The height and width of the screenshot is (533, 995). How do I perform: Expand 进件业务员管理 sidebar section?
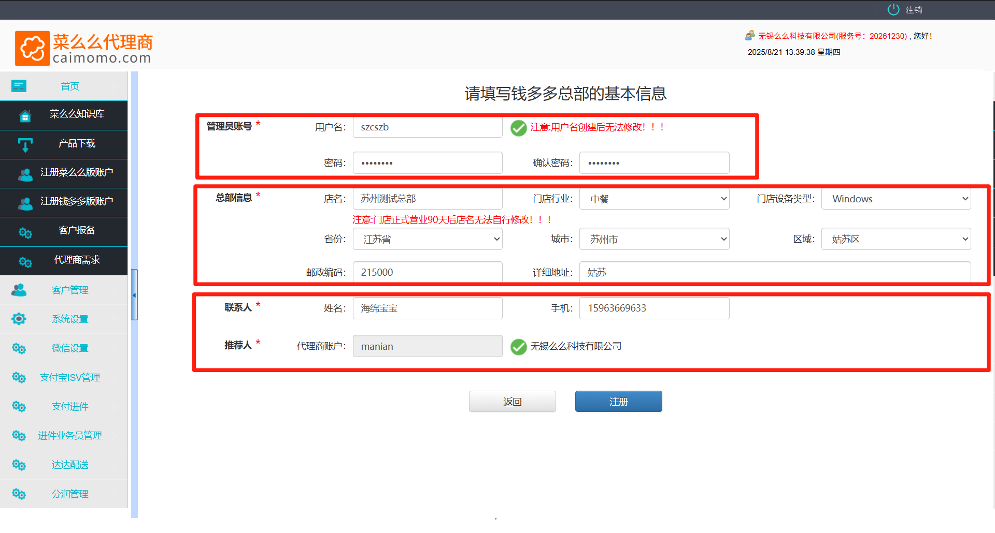(x=64, y=436)
